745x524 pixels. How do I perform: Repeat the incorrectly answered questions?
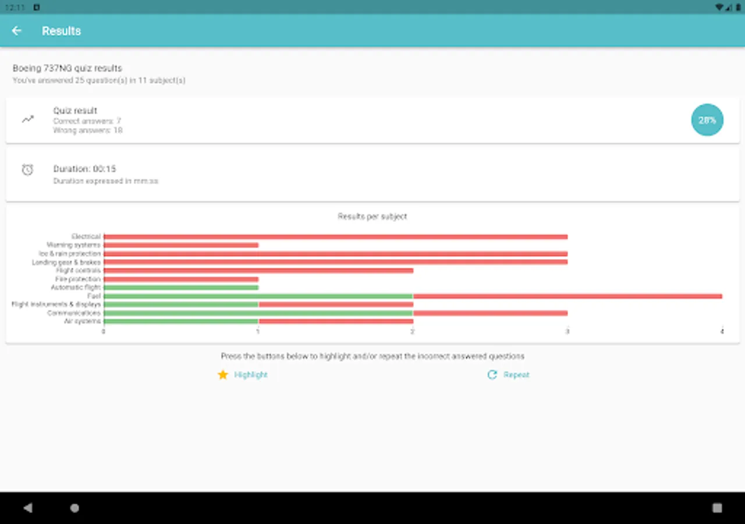point(508,374)
